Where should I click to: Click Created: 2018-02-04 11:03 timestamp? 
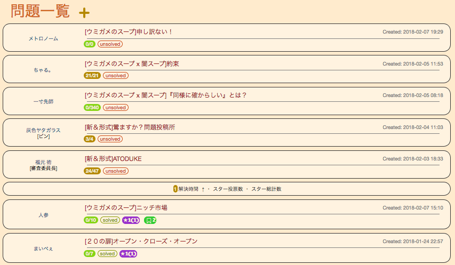[x=413, y=127]
